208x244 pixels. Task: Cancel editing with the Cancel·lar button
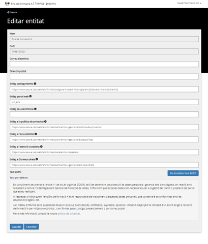pyautogui.click(x=32, y=227)
